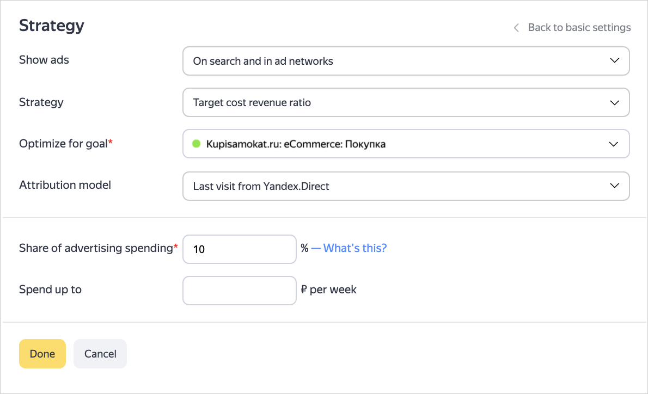Click the arrow icon in Strategy field

[614, 102]
